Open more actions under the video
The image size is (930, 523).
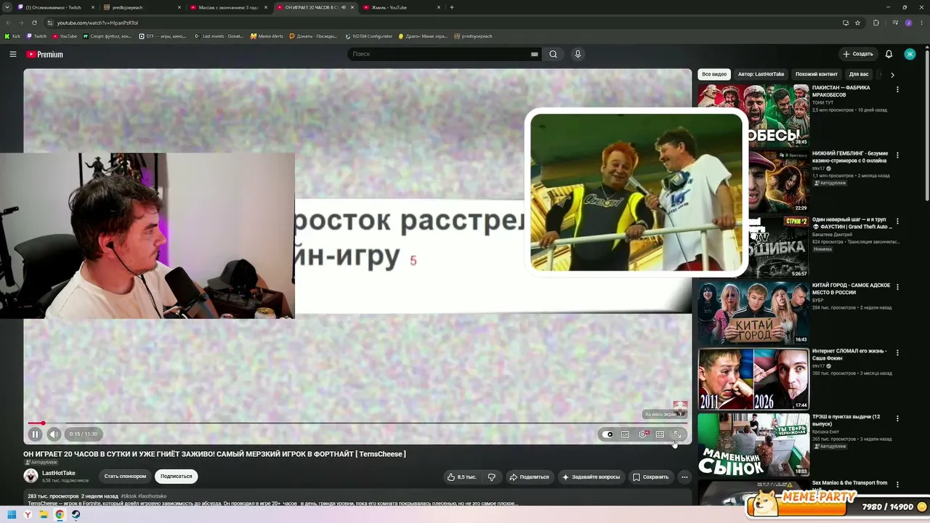[684, 477]
